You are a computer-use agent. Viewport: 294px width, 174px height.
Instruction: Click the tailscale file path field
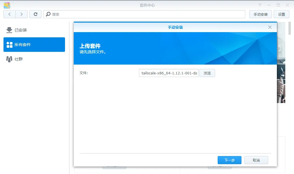[169, 73]
